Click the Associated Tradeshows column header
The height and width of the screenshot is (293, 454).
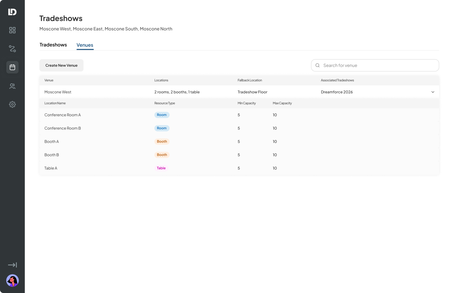point(337,80)
